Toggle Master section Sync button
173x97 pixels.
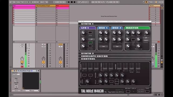pos(133,40)
